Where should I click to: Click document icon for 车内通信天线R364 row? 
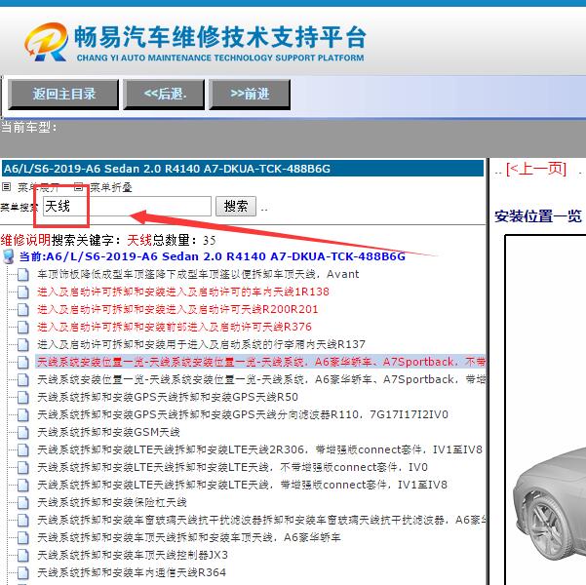(23, 573)
